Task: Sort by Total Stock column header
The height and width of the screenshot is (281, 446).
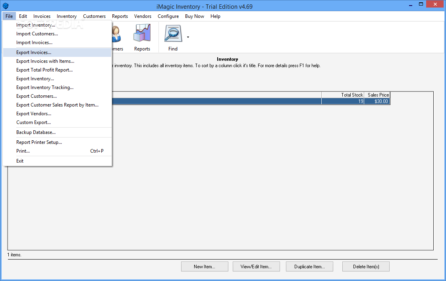Action: pyautogui.click(x=343, y=95)
